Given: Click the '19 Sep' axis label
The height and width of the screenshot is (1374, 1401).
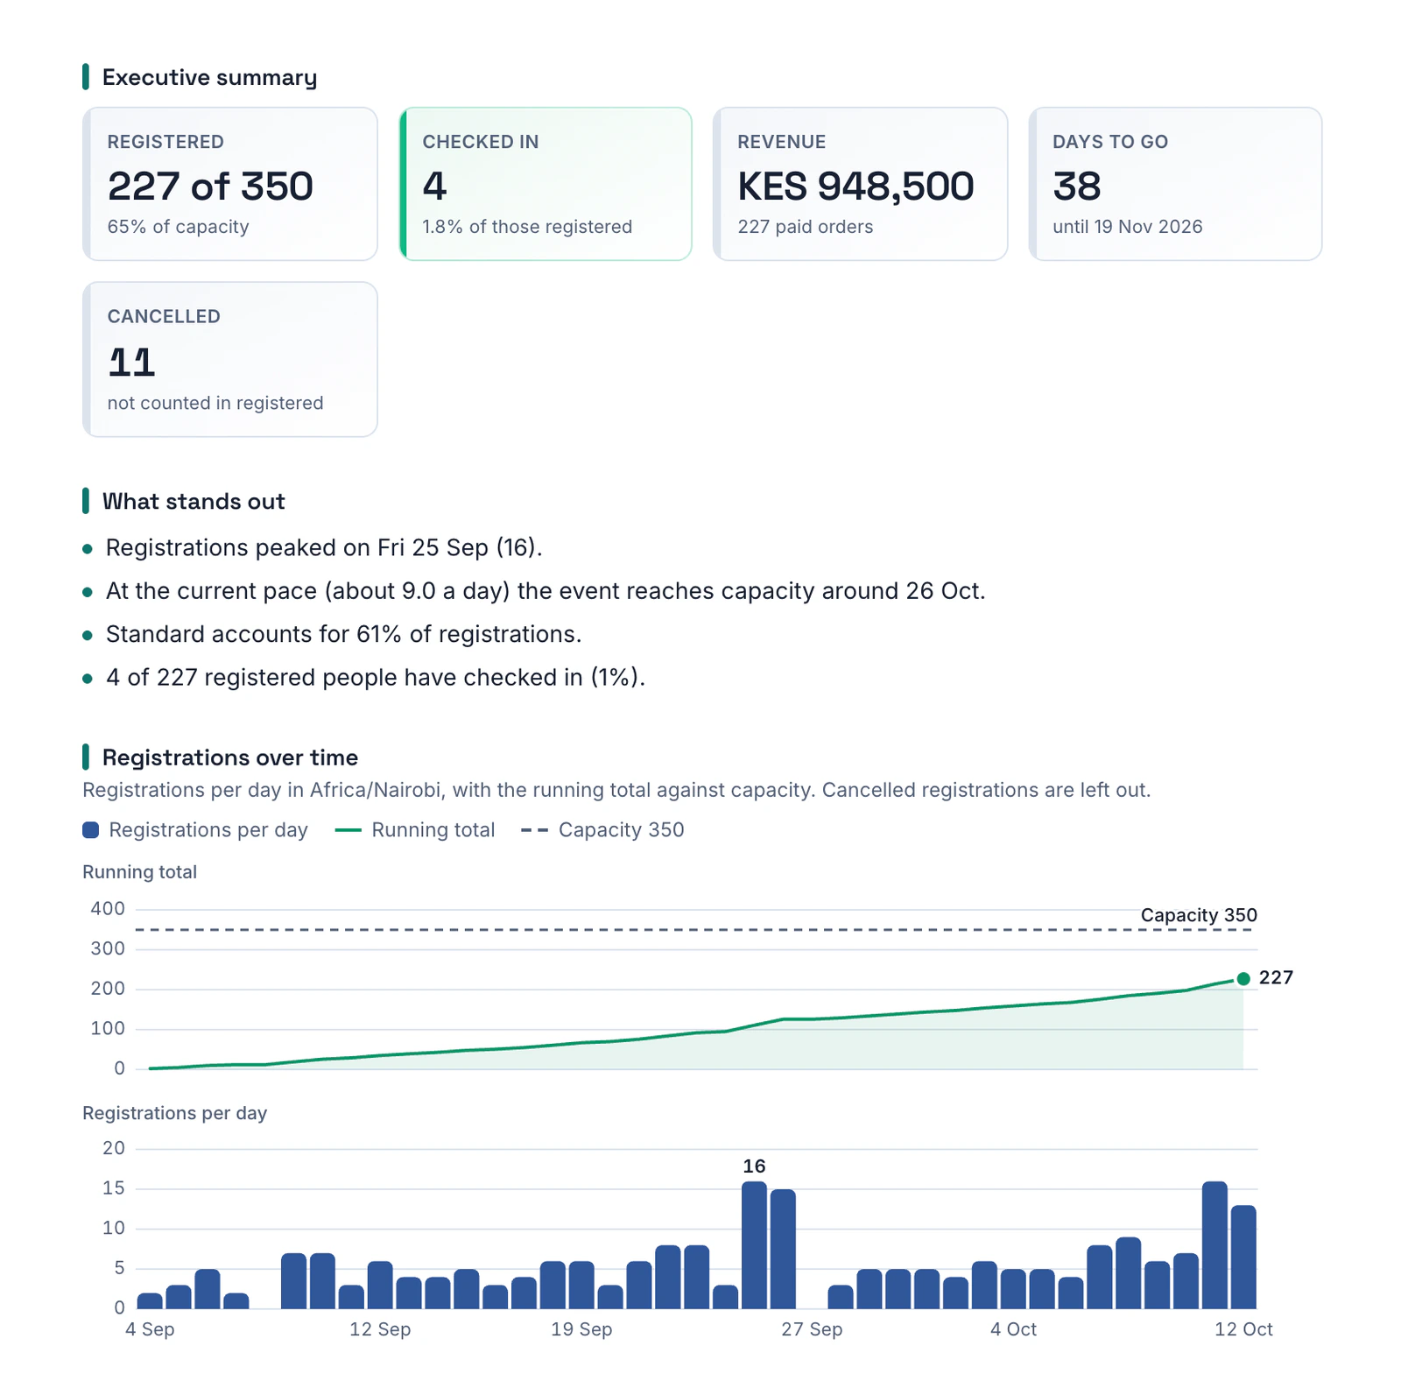Looking at the screenshot, I should pos(581,1329).
